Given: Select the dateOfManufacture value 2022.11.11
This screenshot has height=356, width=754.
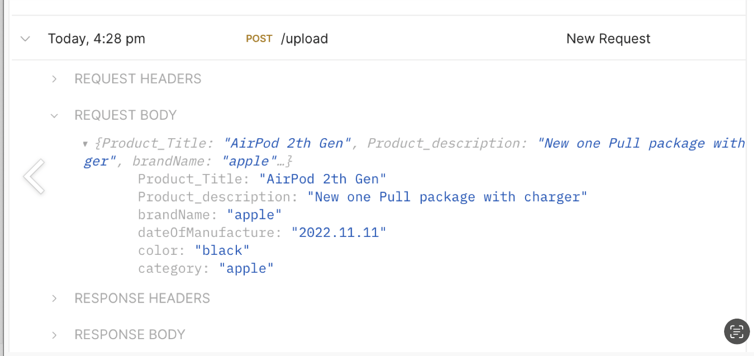Looking at the screenshot, I should tap(339, 233).
